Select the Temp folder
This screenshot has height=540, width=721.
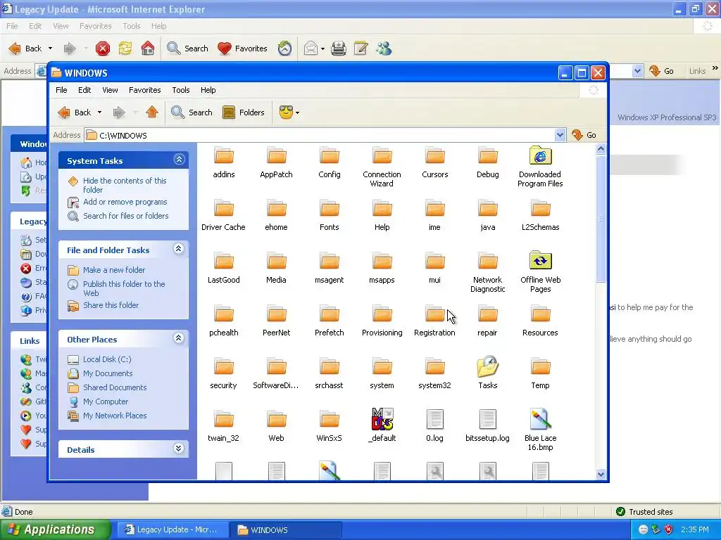[x=540, y=374]
